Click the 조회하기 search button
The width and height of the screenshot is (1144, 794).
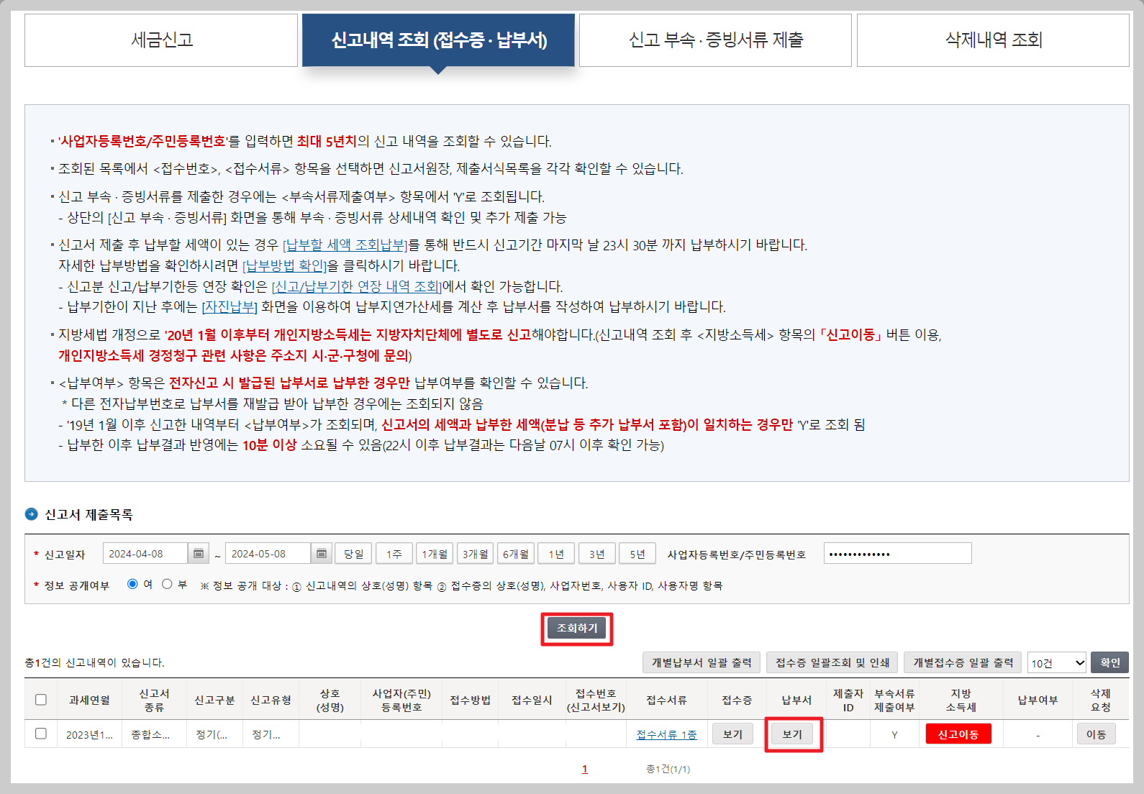[x=577, y=629]
